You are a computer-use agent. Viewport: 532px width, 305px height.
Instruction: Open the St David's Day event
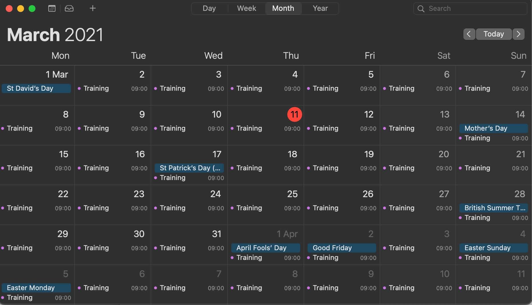(x=36, y=88)
